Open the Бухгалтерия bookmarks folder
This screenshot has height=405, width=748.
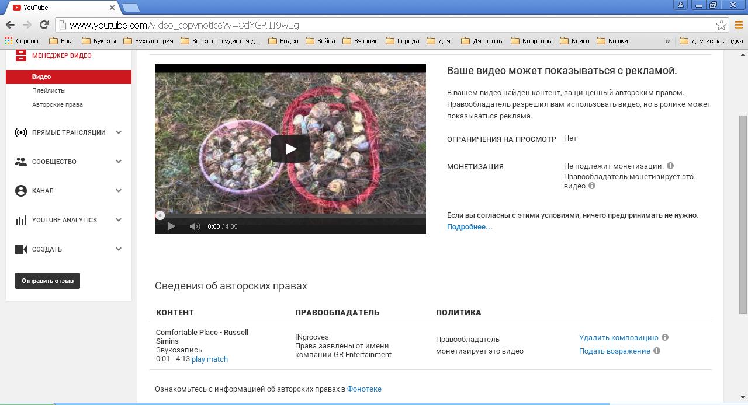point(148,41)
